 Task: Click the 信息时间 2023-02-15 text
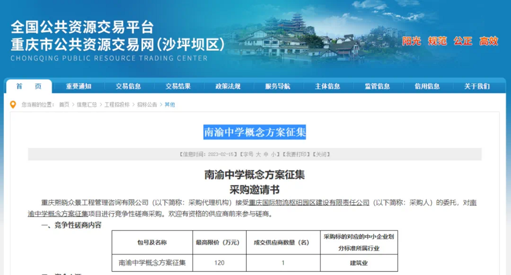pyautogui.click(x=208, y=154)
